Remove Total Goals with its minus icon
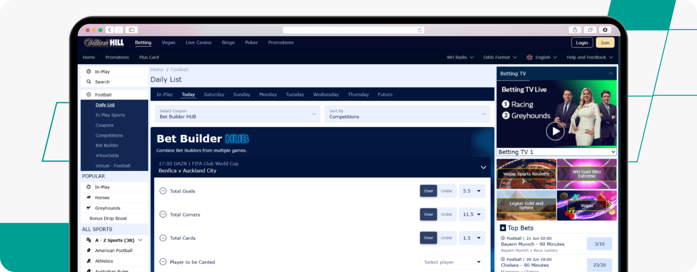The height and width of the screenshot is (272, 697). click(163, 191)
